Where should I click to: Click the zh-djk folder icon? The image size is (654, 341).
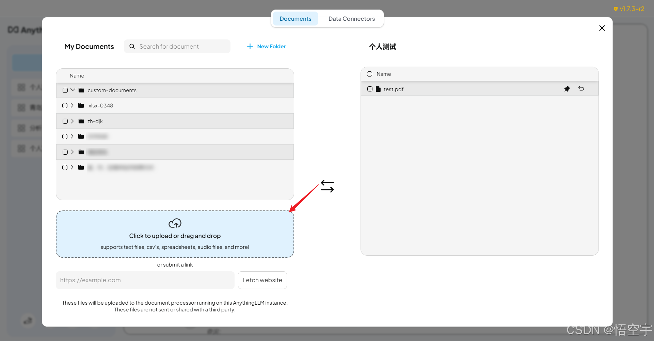(81, 121)
